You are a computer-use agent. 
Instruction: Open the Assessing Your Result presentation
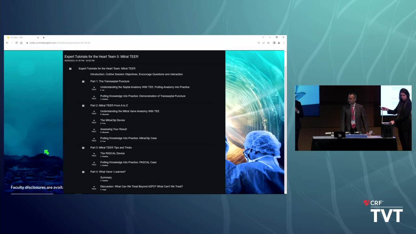pos(113,129)
